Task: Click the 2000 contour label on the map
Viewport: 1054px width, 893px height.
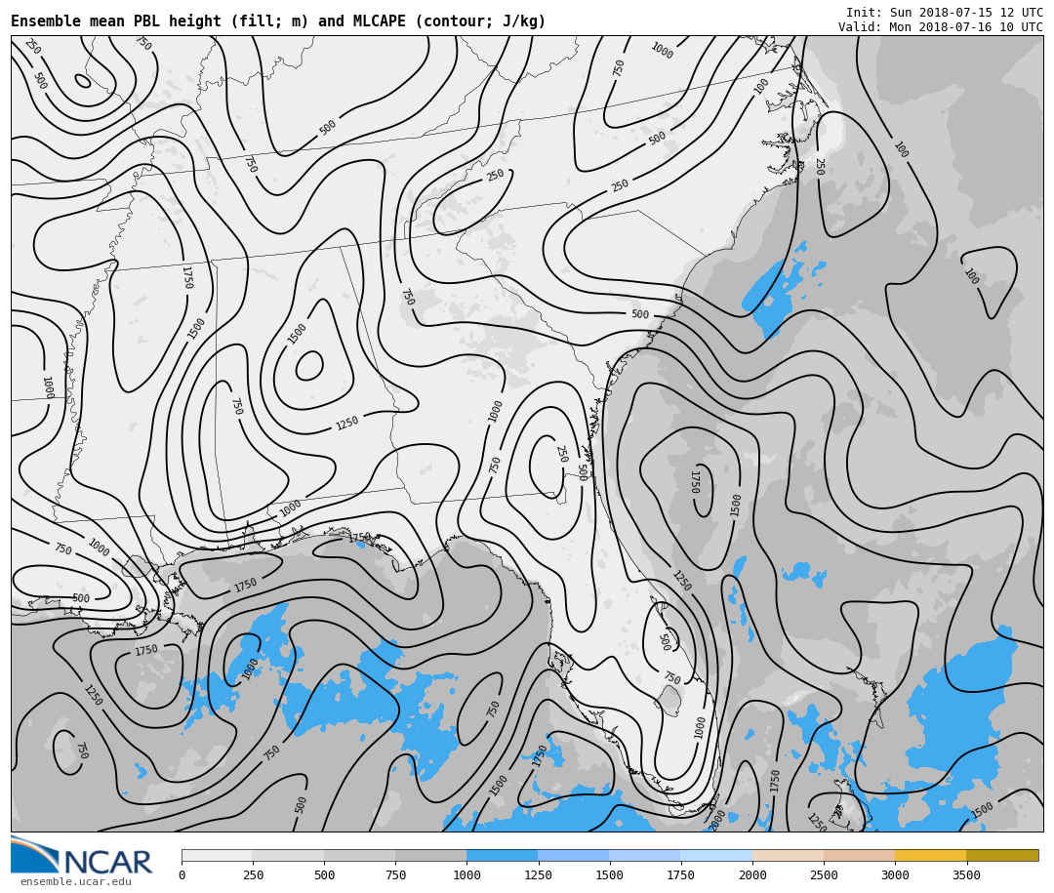Action: point(717,820)
